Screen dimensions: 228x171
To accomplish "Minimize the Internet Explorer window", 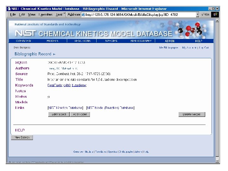I will coord(210,9).
